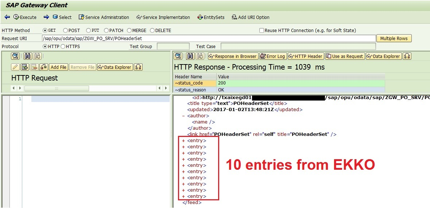Viewport: 430px width, 208px height.
Task: Click the insert row icon in request toolbar
Action: pos(25,67)
